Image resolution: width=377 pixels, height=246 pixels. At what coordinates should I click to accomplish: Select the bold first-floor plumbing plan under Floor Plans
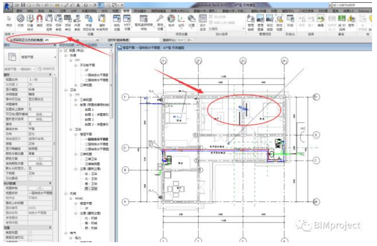tap(96, 139)
